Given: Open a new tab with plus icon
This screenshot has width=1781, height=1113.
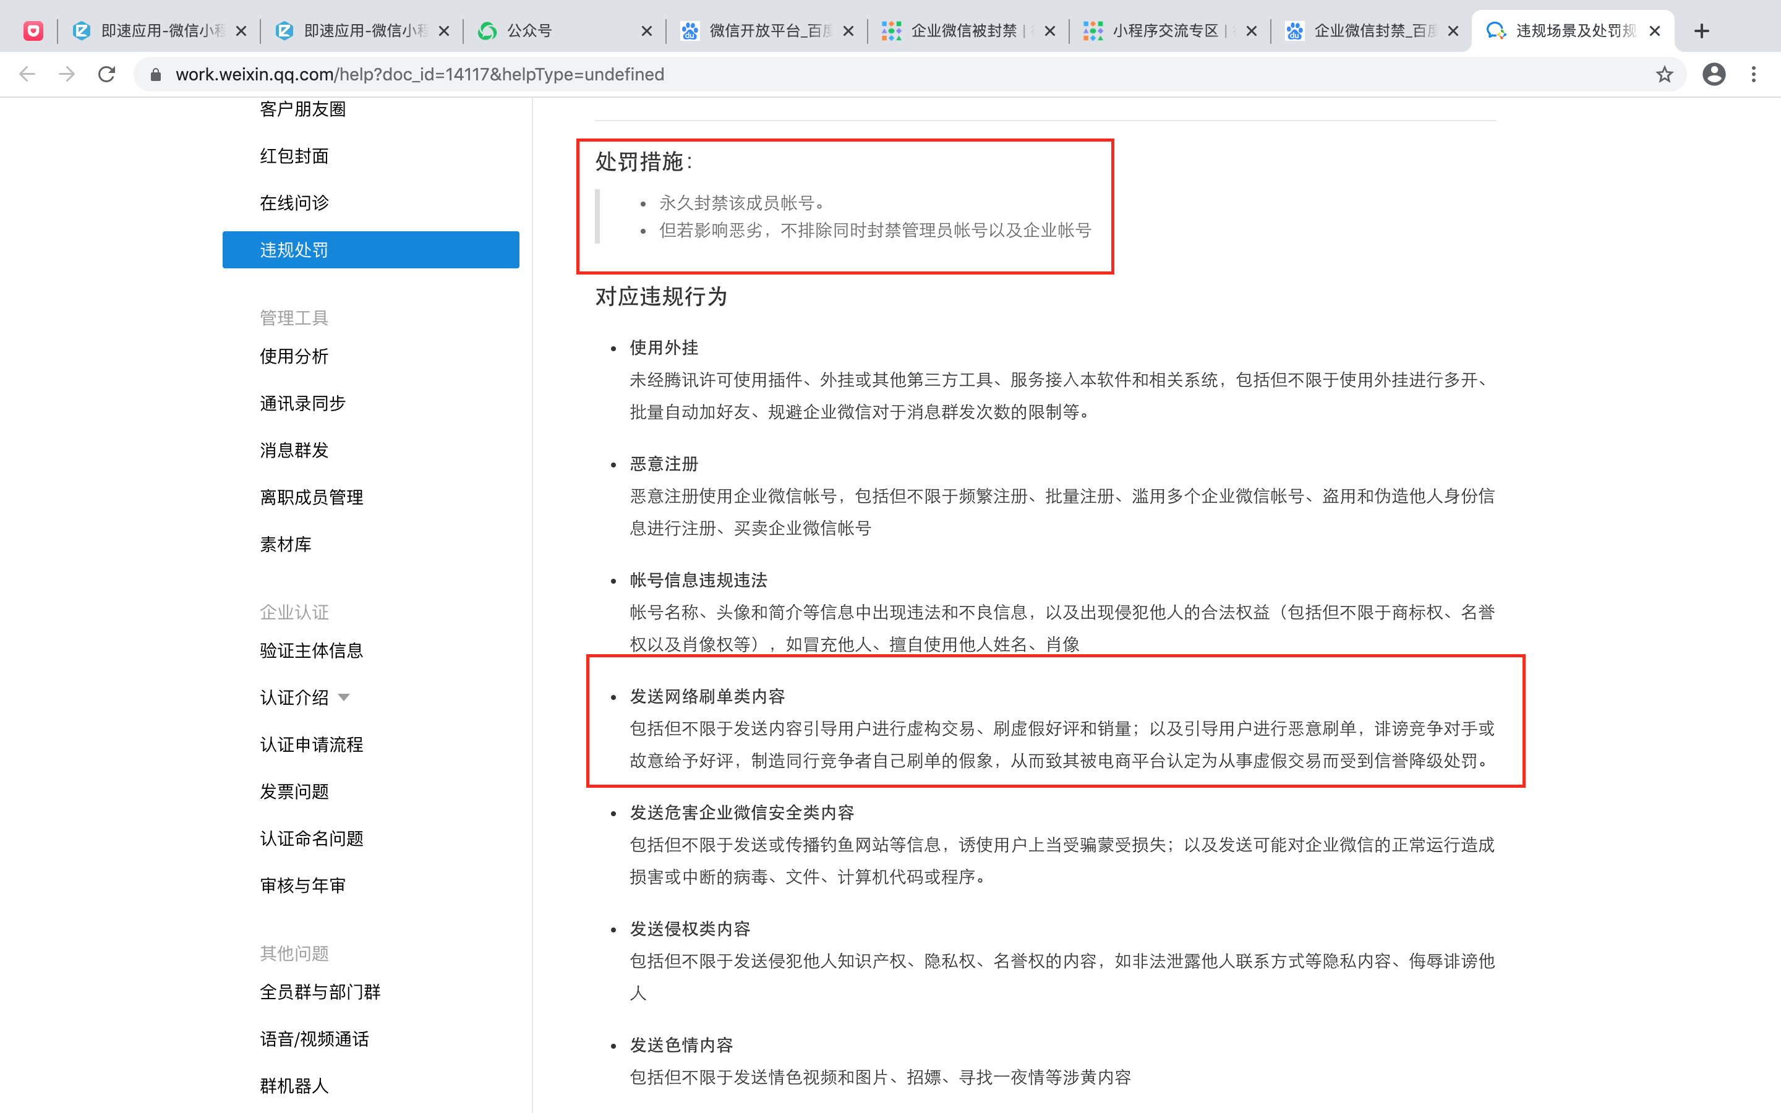Looking at the screenshot, I should pos(1701,31).
